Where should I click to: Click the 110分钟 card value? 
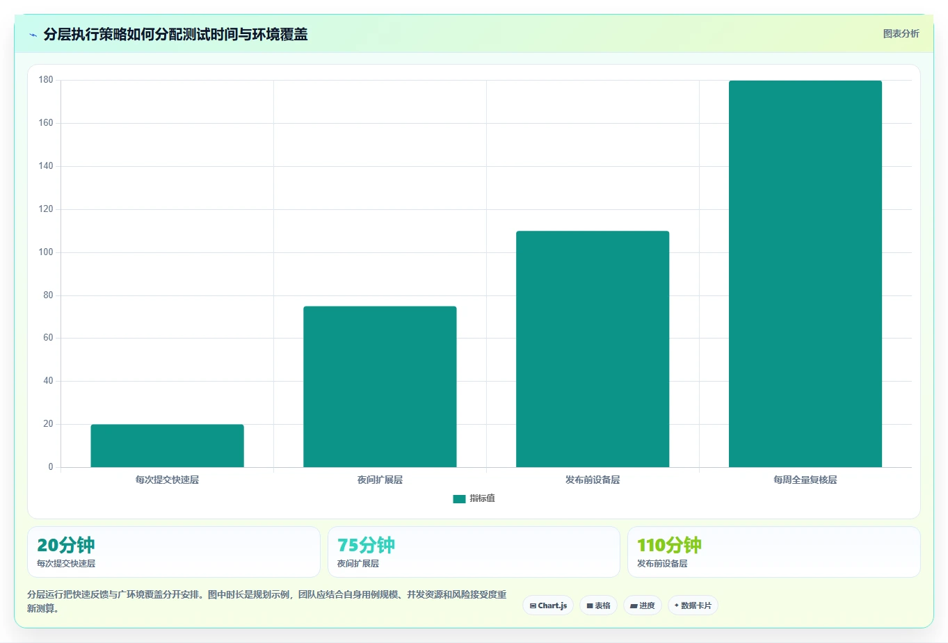[x=670, y=545]
